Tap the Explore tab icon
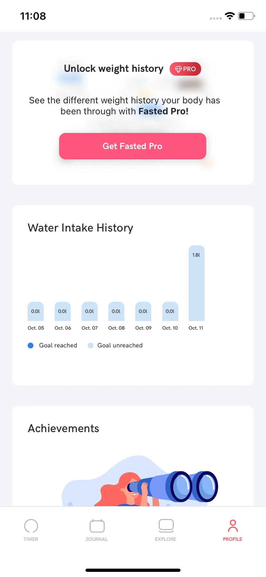 tap(166, 526)
